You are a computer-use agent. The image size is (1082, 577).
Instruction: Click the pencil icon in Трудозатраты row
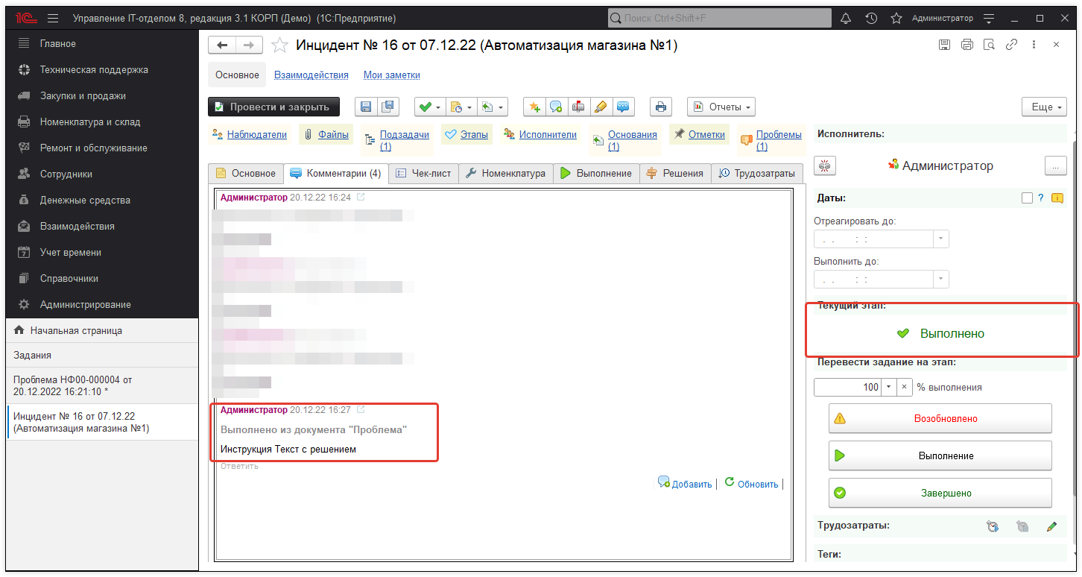(1051, 526)
